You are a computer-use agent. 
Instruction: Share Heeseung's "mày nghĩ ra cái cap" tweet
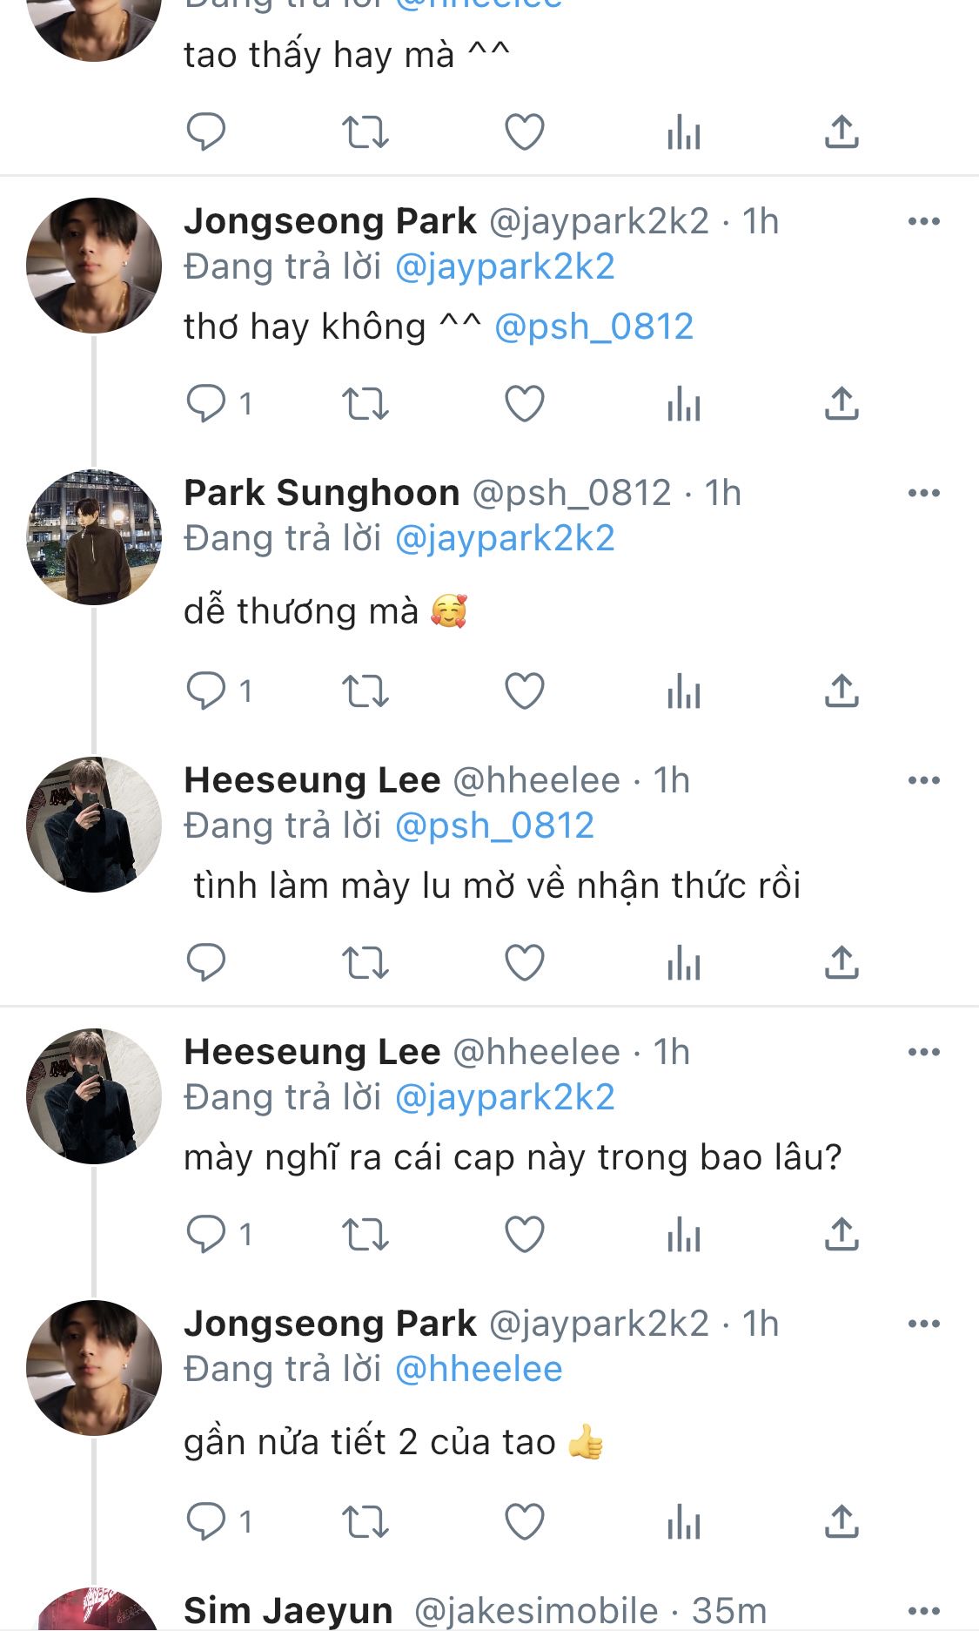(842, 1235)
